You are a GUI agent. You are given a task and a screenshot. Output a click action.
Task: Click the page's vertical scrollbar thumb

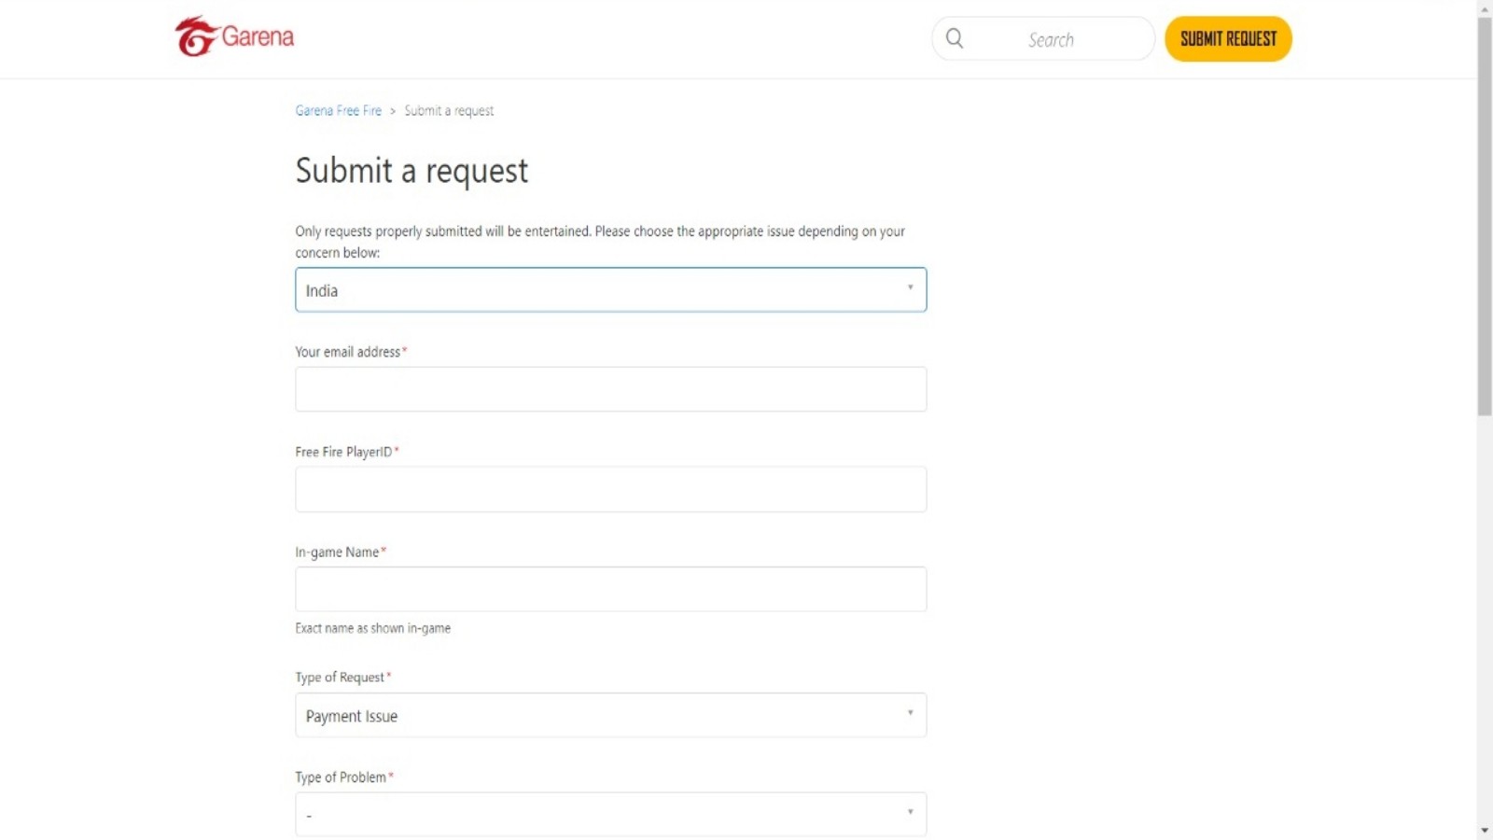tap(1485, 217)
